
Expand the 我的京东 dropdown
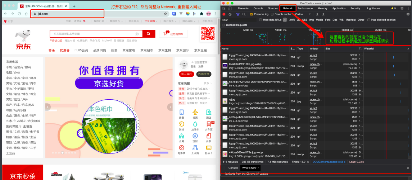click(116, 21)
